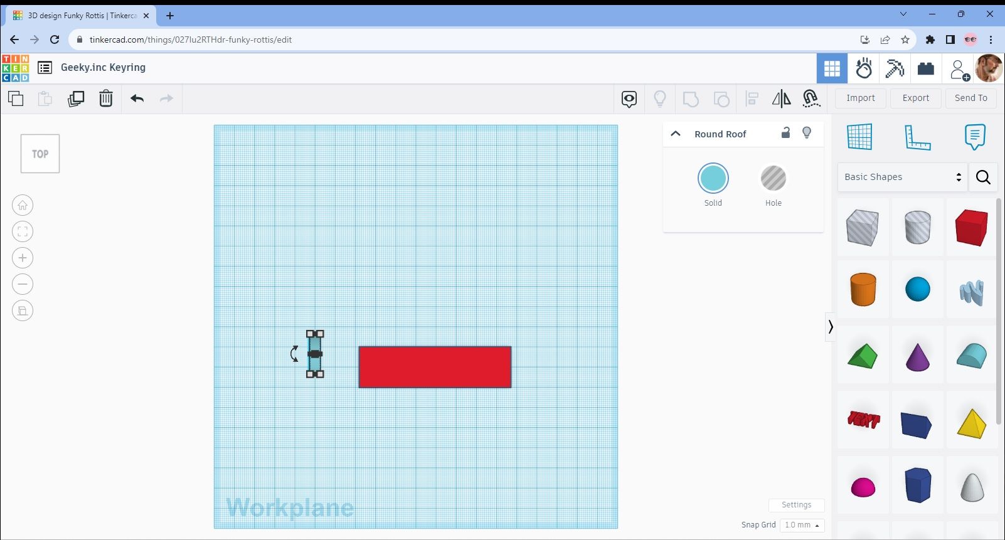This screenshot has width=1005, height=540.
Task: Select the Solid color swatch
Action: click(x=713, y=178)
